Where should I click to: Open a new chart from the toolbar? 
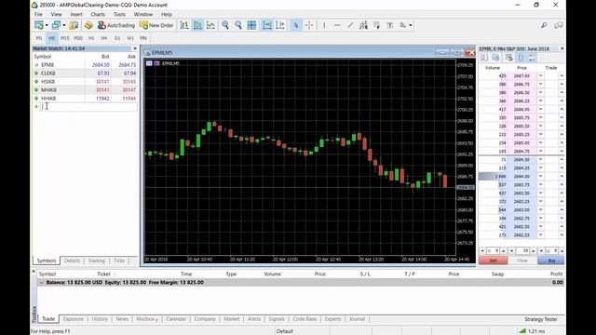pyautogui.click(x=39, y=25)
